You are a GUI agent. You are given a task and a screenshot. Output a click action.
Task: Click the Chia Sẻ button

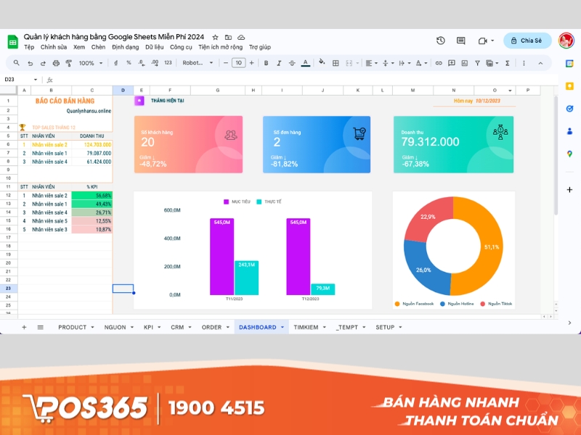(527, 41)
